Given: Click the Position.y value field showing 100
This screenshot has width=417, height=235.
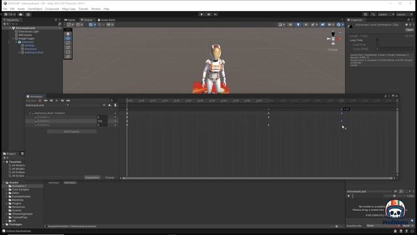Looking at the screenshot, I should tap(102, 121).
